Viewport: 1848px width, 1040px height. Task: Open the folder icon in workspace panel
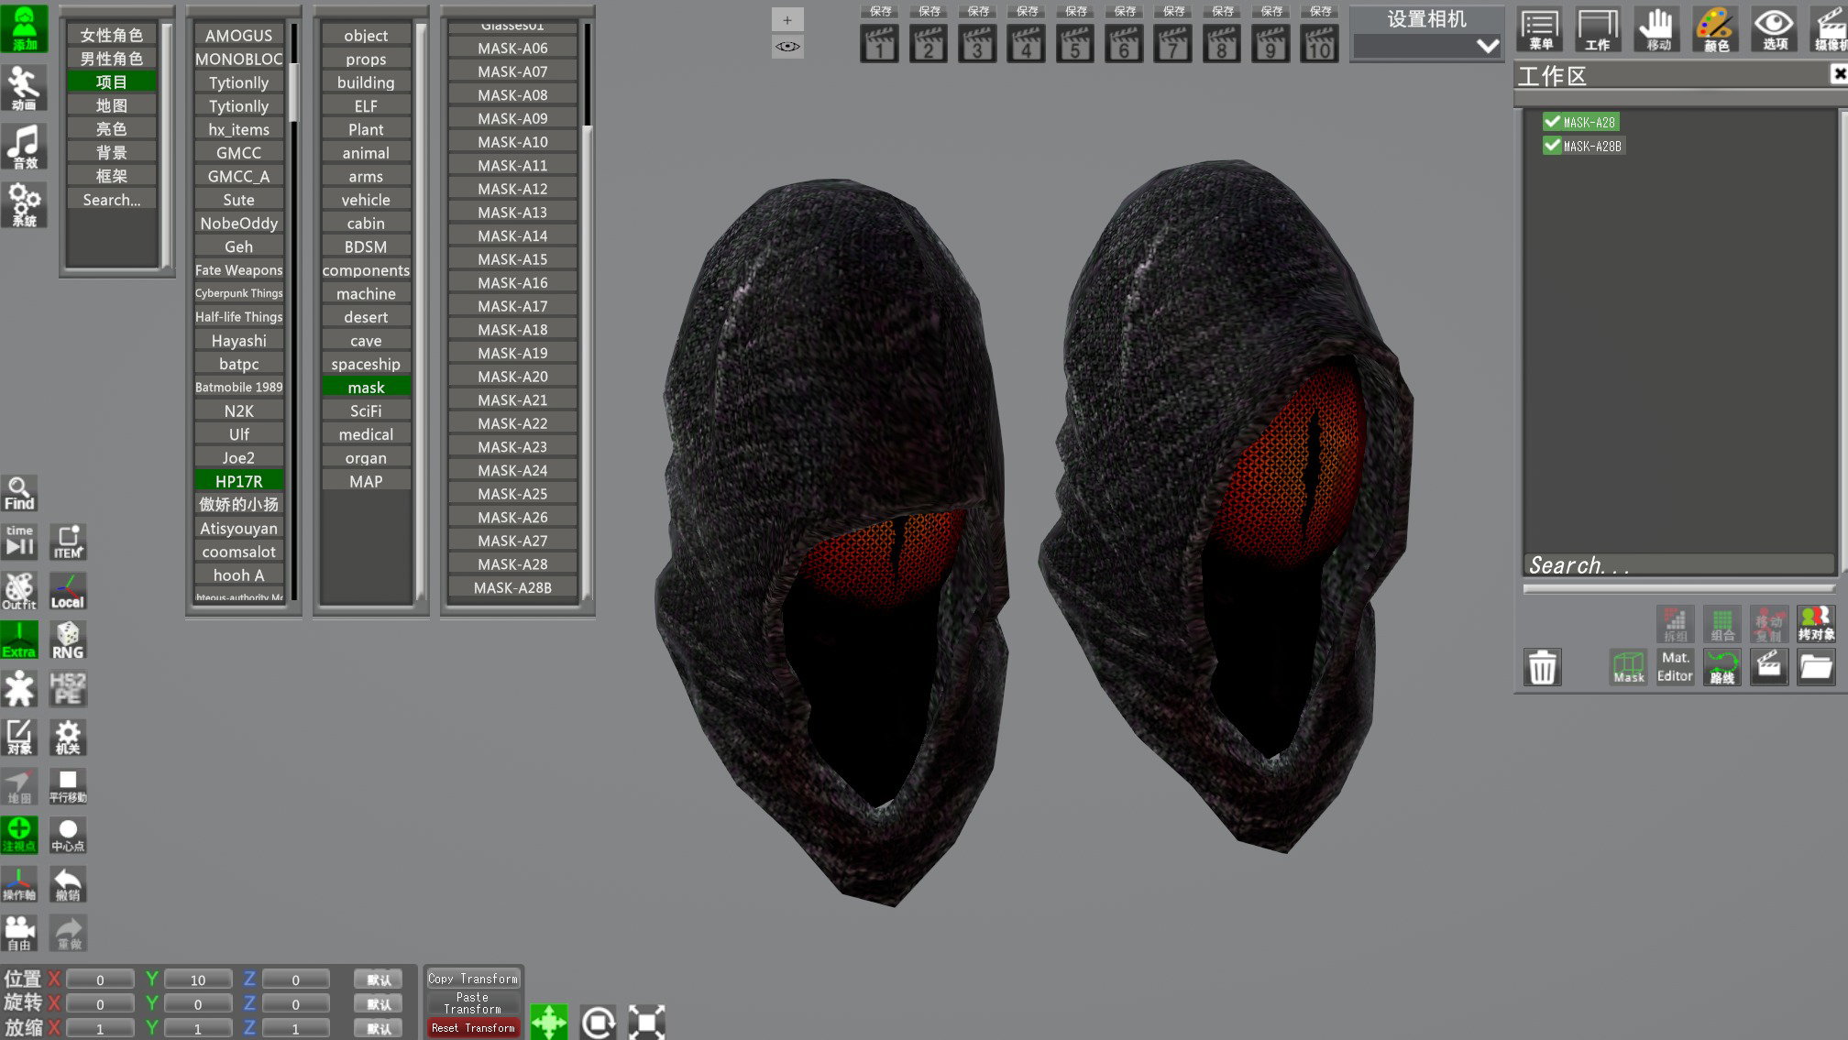tap(1815, 667)
